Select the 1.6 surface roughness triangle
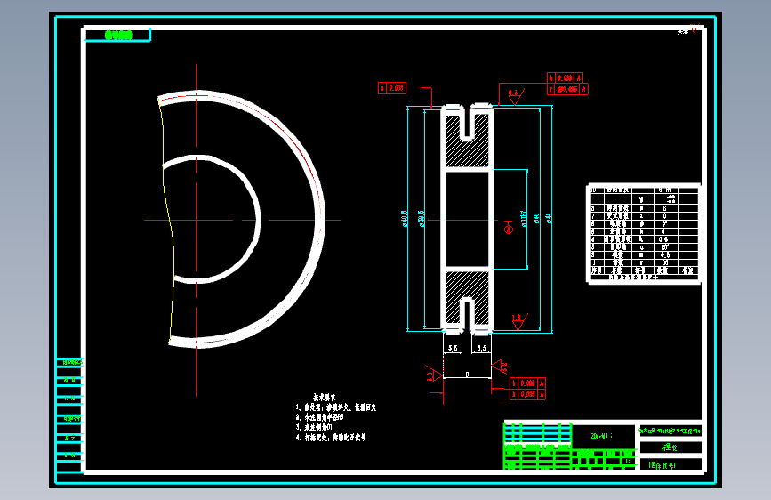The image size is (771, 500). [x=519, y=322]
